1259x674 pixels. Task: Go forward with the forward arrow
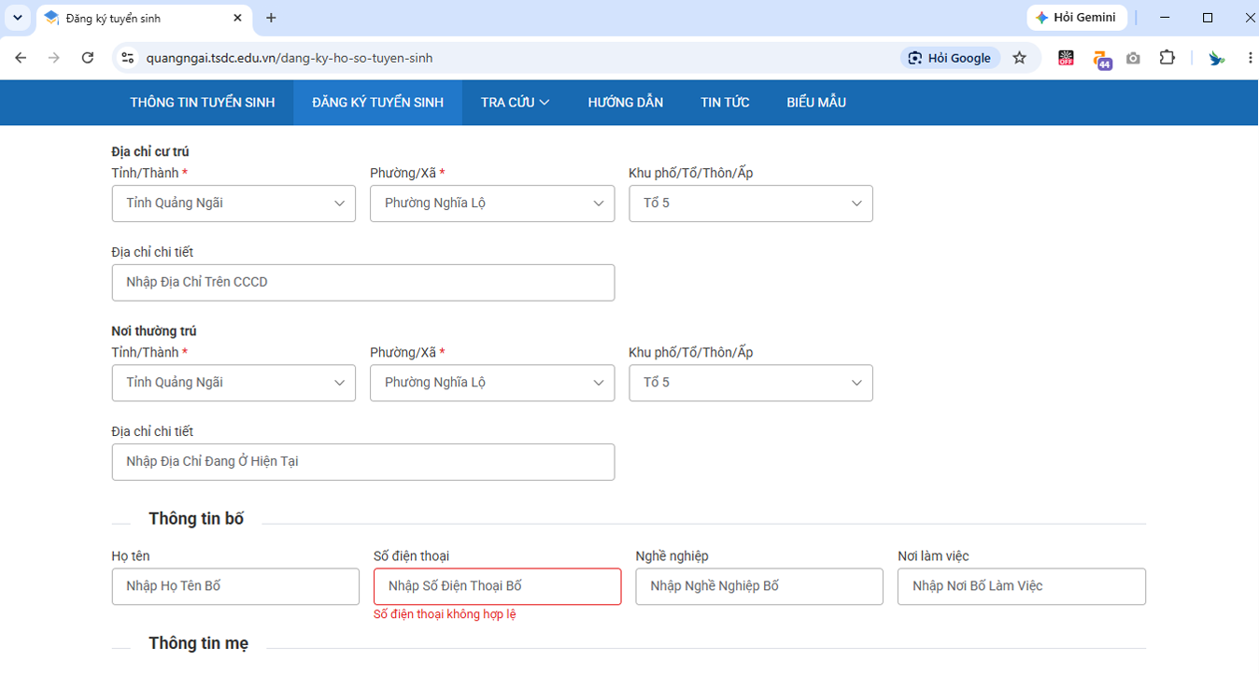[54, 58]
